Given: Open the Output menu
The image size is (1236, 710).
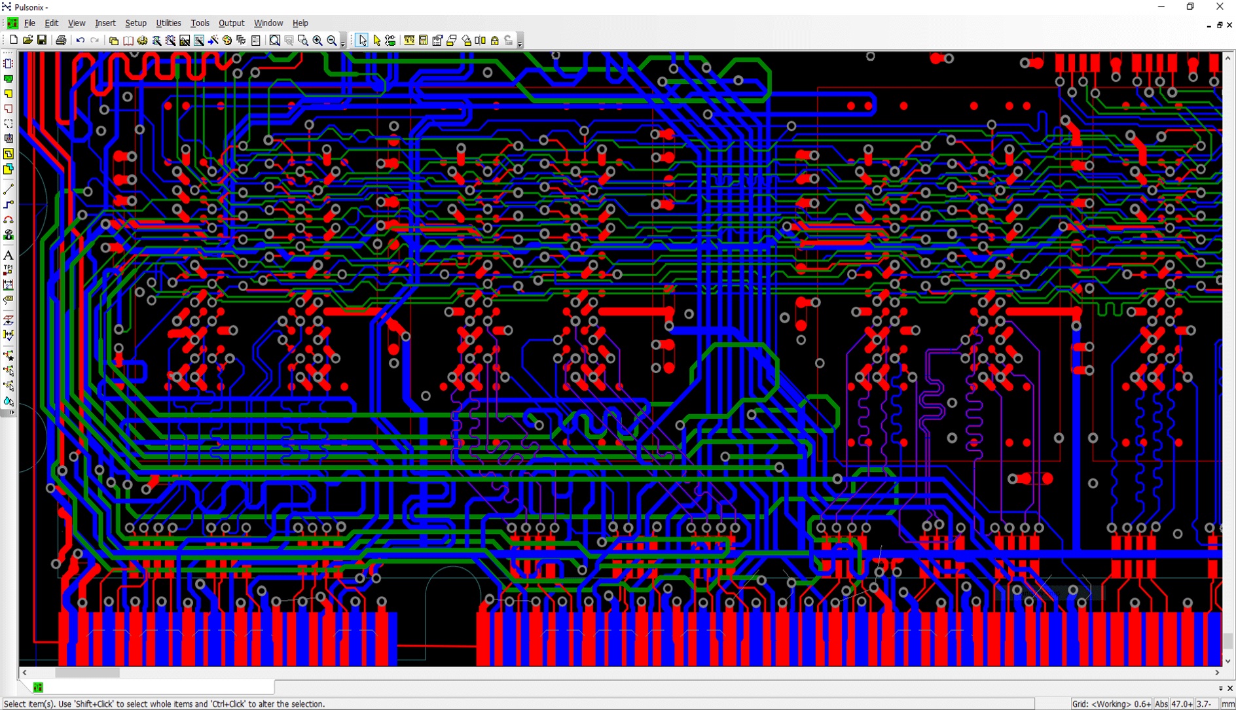Looking at the screenshot, I should pos(231,23).
